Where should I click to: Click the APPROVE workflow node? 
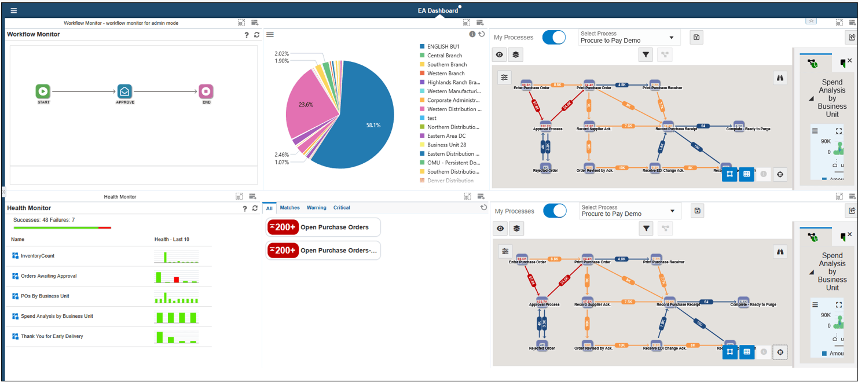(124, 91)
